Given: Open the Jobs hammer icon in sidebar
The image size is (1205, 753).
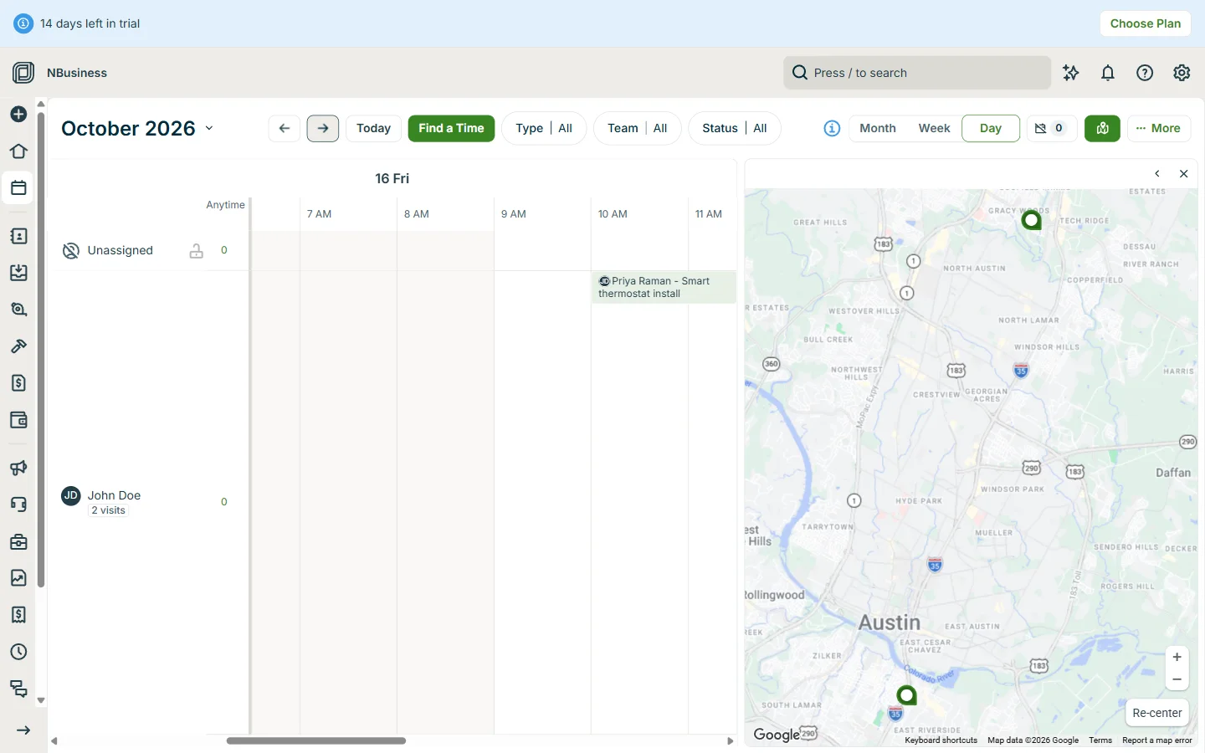Looking at the screenshot, I should point(18,346).
